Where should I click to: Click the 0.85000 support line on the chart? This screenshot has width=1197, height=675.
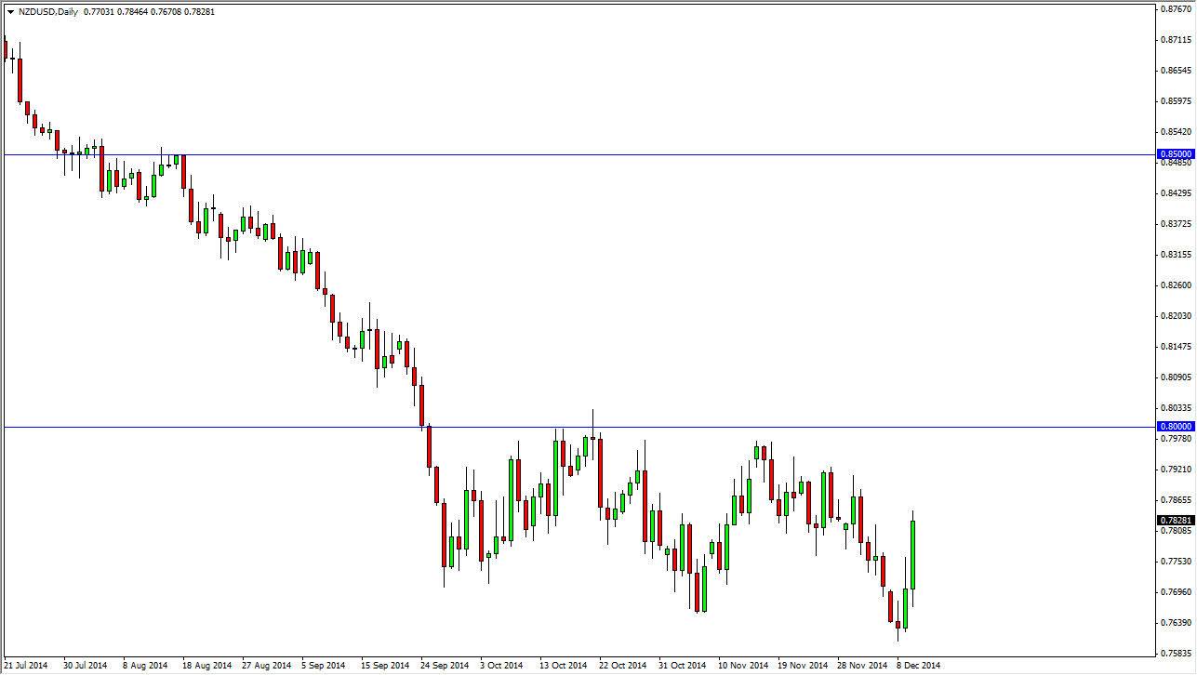click(x=558, y=152)
